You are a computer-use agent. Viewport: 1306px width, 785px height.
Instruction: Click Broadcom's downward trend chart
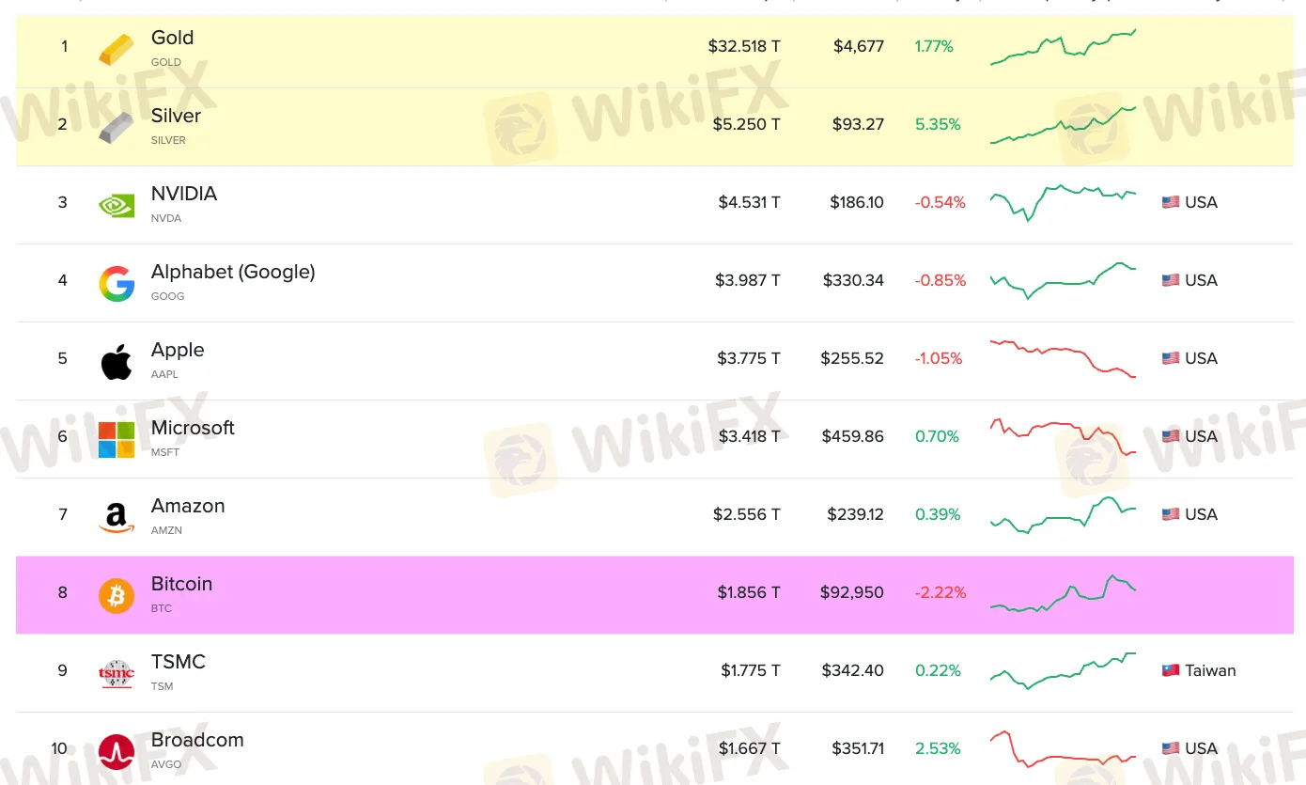point(1062,748)
